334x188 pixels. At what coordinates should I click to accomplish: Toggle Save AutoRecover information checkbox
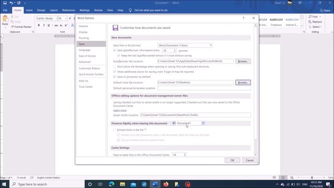tap(115, 50)
